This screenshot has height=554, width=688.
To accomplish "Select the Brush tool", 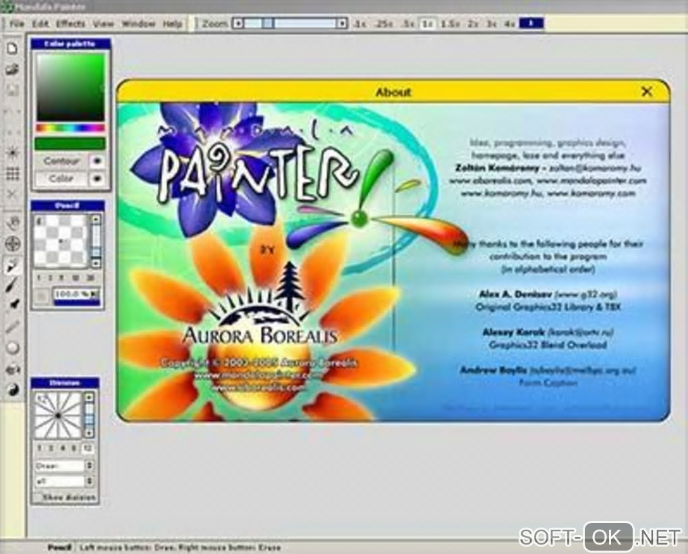I will (x=12, y=285).
